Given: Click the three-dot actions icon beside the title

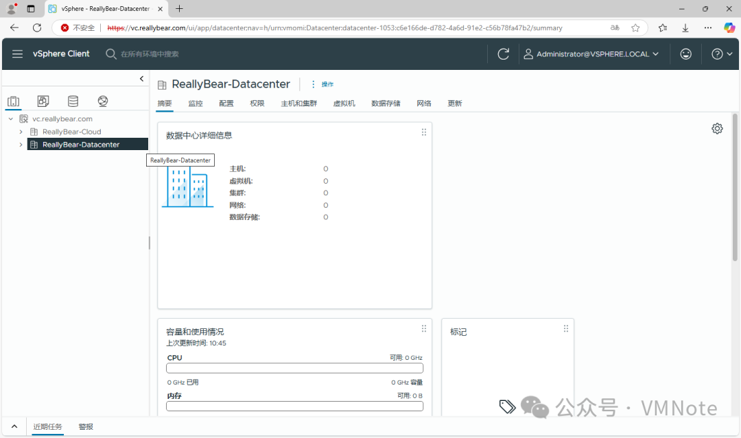Looking at the screenshot, I should tap(313, 84).
